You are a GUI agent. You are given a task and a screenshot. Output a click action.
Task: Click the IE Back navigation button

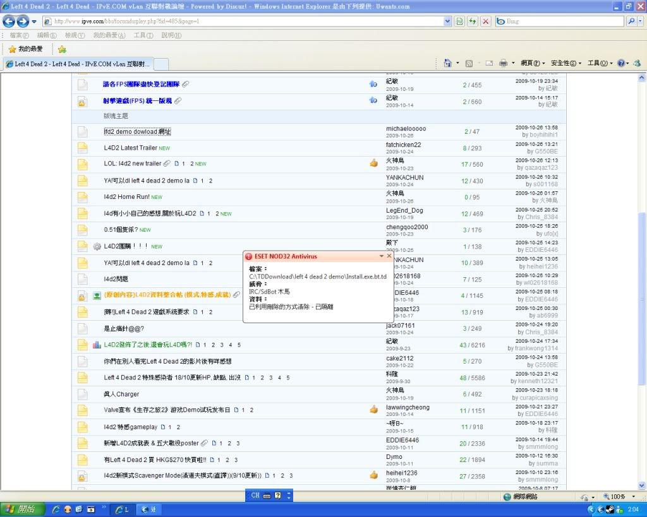(x=9, y=21)
